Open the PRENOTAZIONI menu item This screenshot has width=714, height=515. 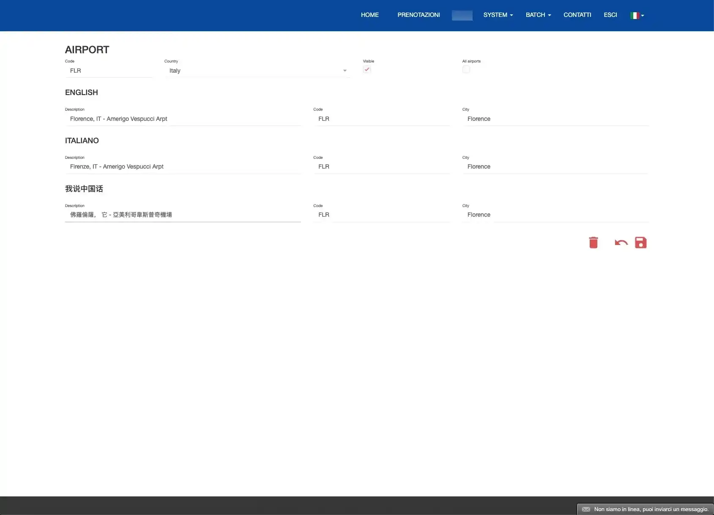[x=419, y=15]
